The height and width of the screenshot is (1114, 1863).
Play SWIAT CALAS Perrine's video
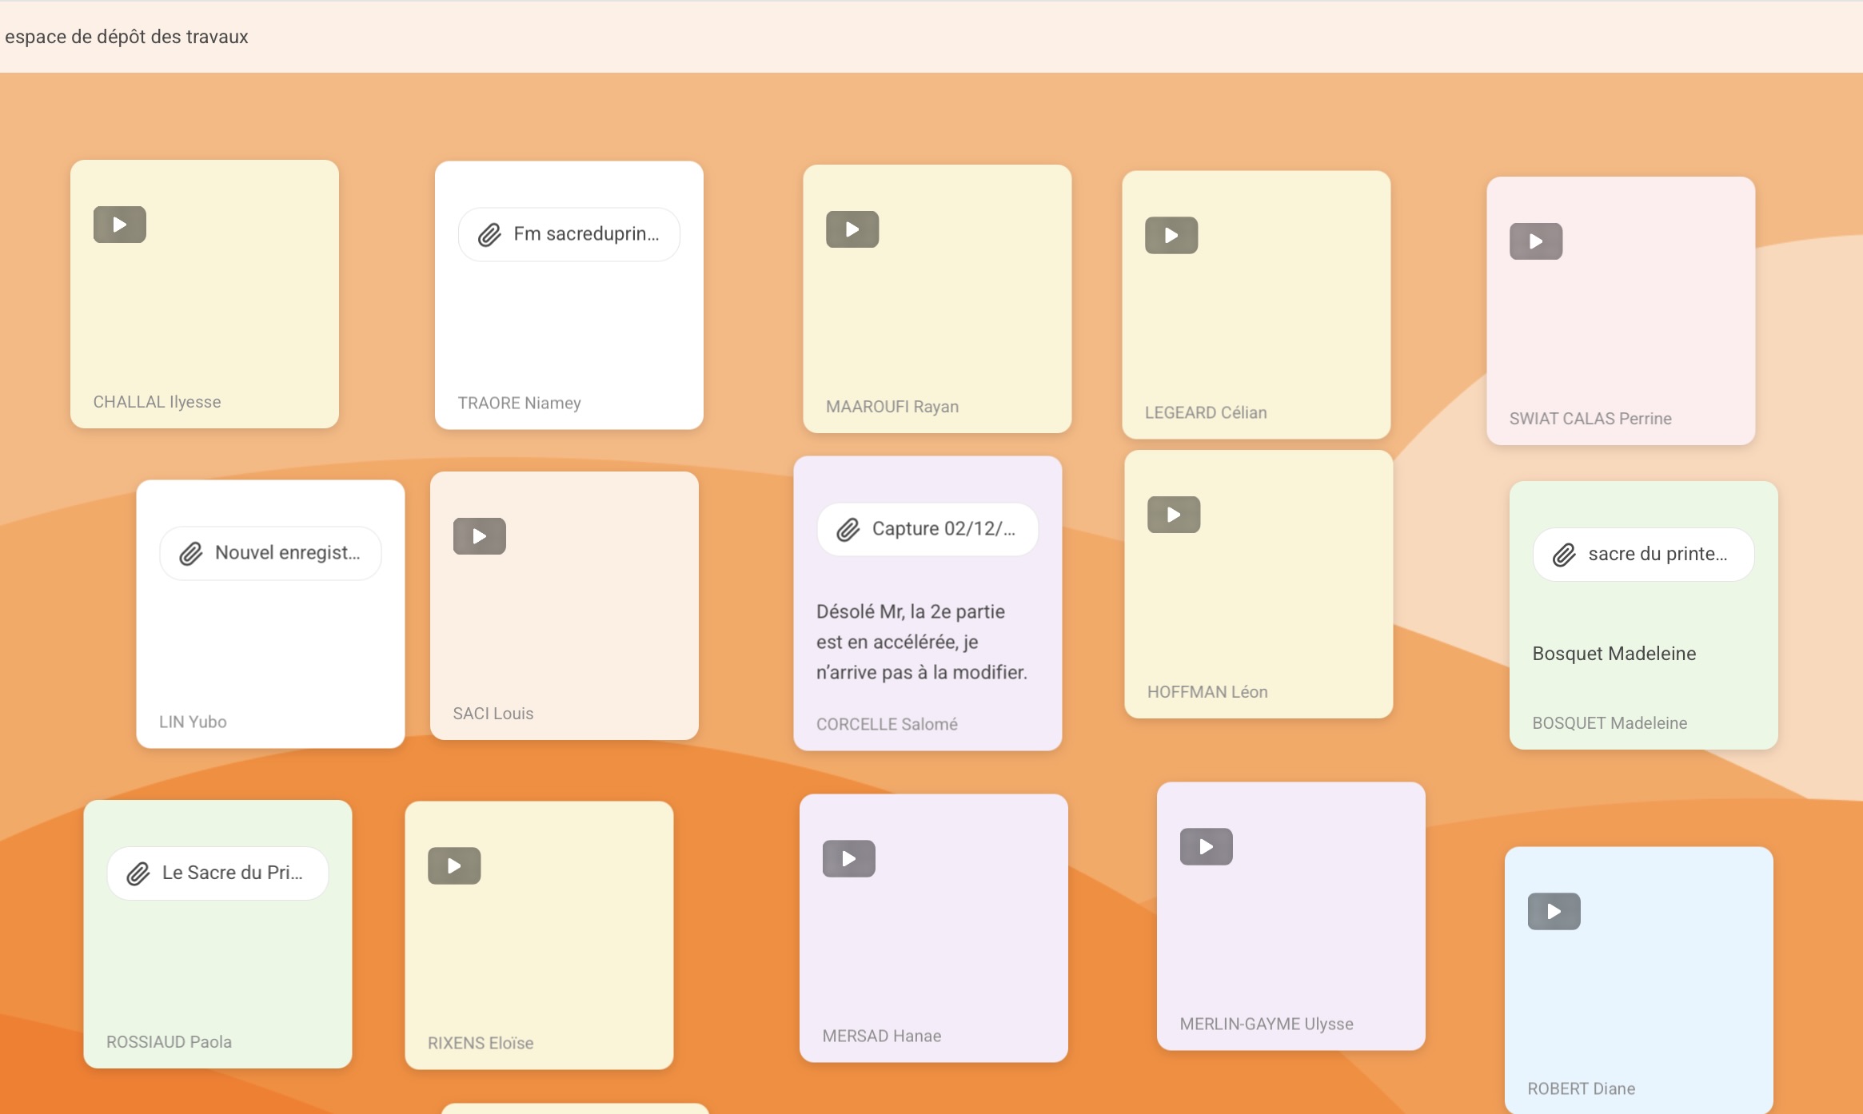click(x=1536, y=241)
